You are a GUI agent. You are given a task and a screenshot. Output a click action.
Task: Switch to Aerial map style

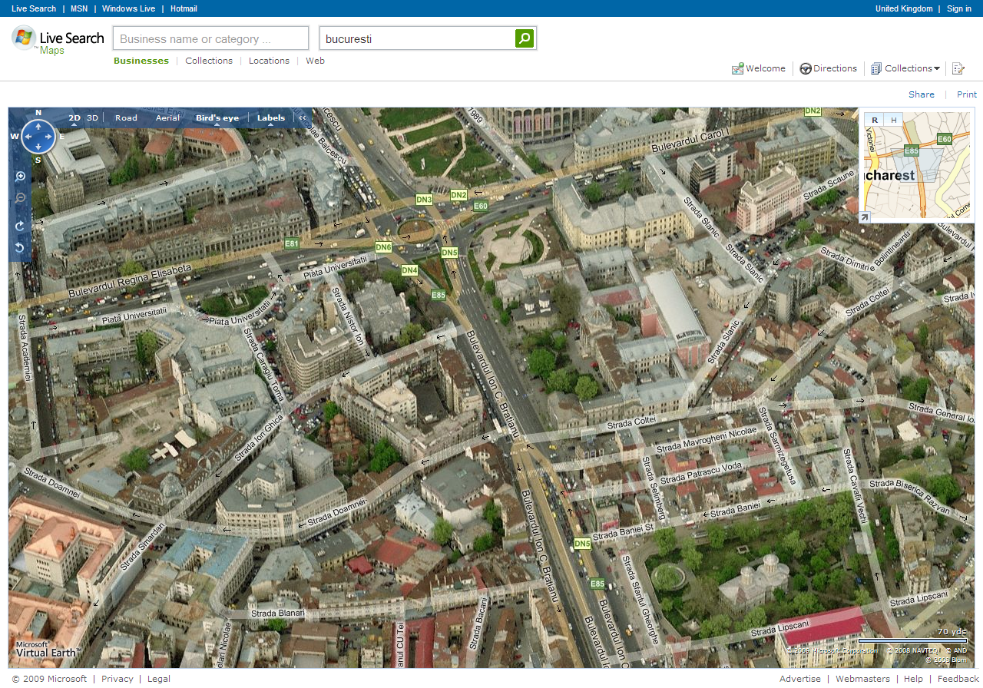(167, 118)
